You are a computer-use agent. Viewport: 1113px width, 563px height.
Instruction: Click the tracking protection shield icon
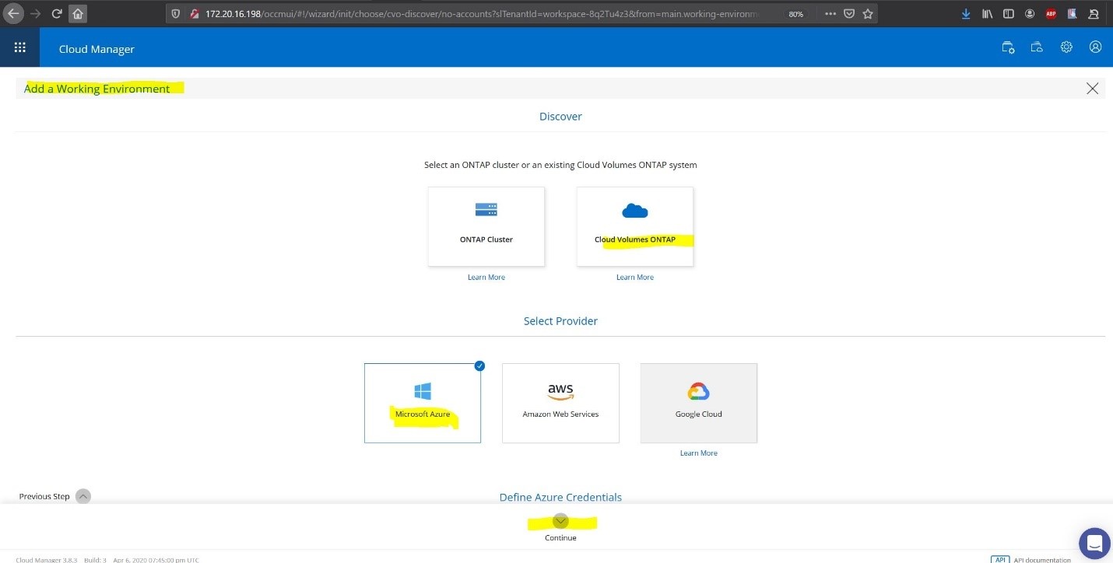175,14
